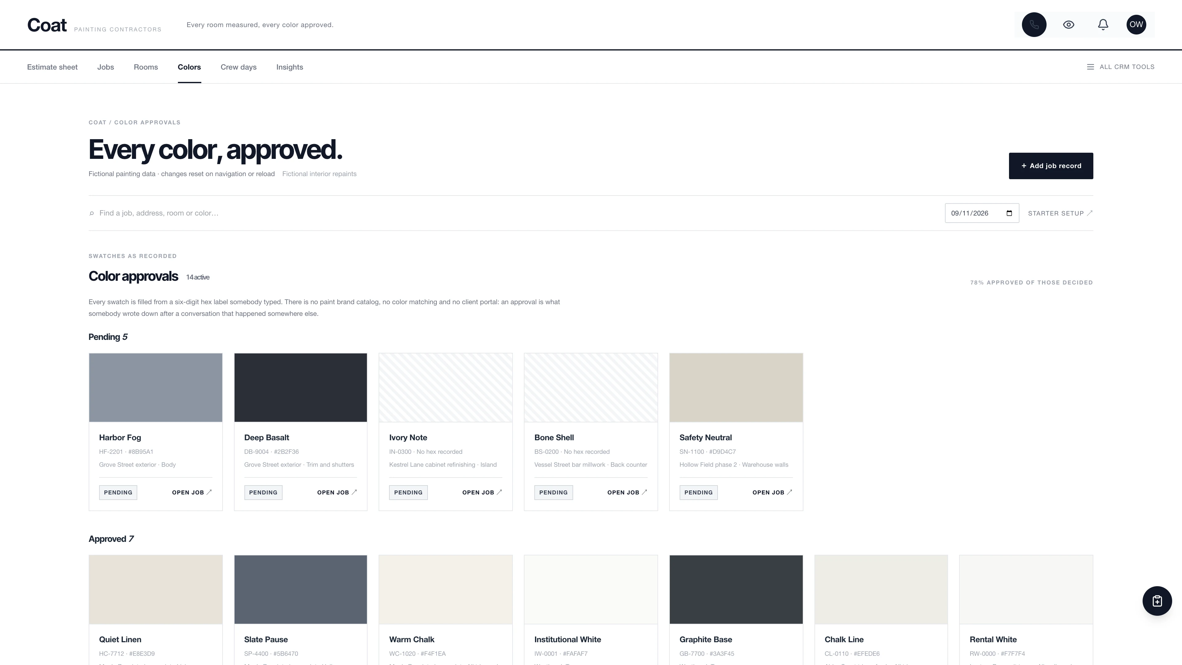Open the OW user avatar menu

[x=1136, y=25]
